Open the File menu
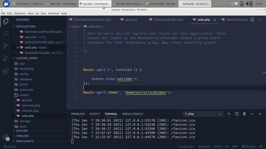266x149 pixels. pyautogui.click(x=3, y=13)
